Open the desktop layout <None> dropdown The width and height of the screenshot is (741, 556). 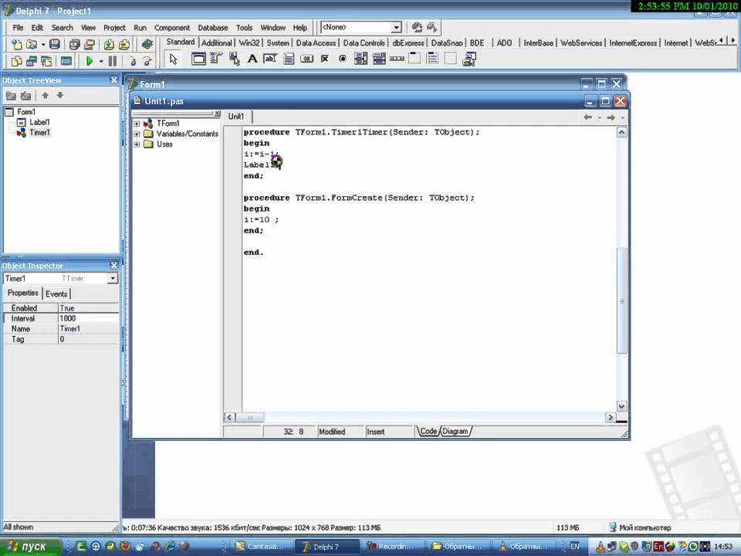pyautogui.click(x=397, y=28)
